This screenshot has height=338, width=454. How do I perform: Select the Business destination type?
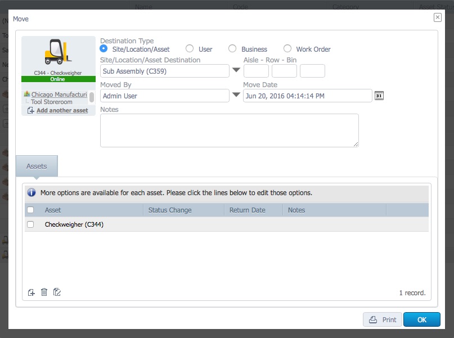pyautogui.click(x=232, y=49)
